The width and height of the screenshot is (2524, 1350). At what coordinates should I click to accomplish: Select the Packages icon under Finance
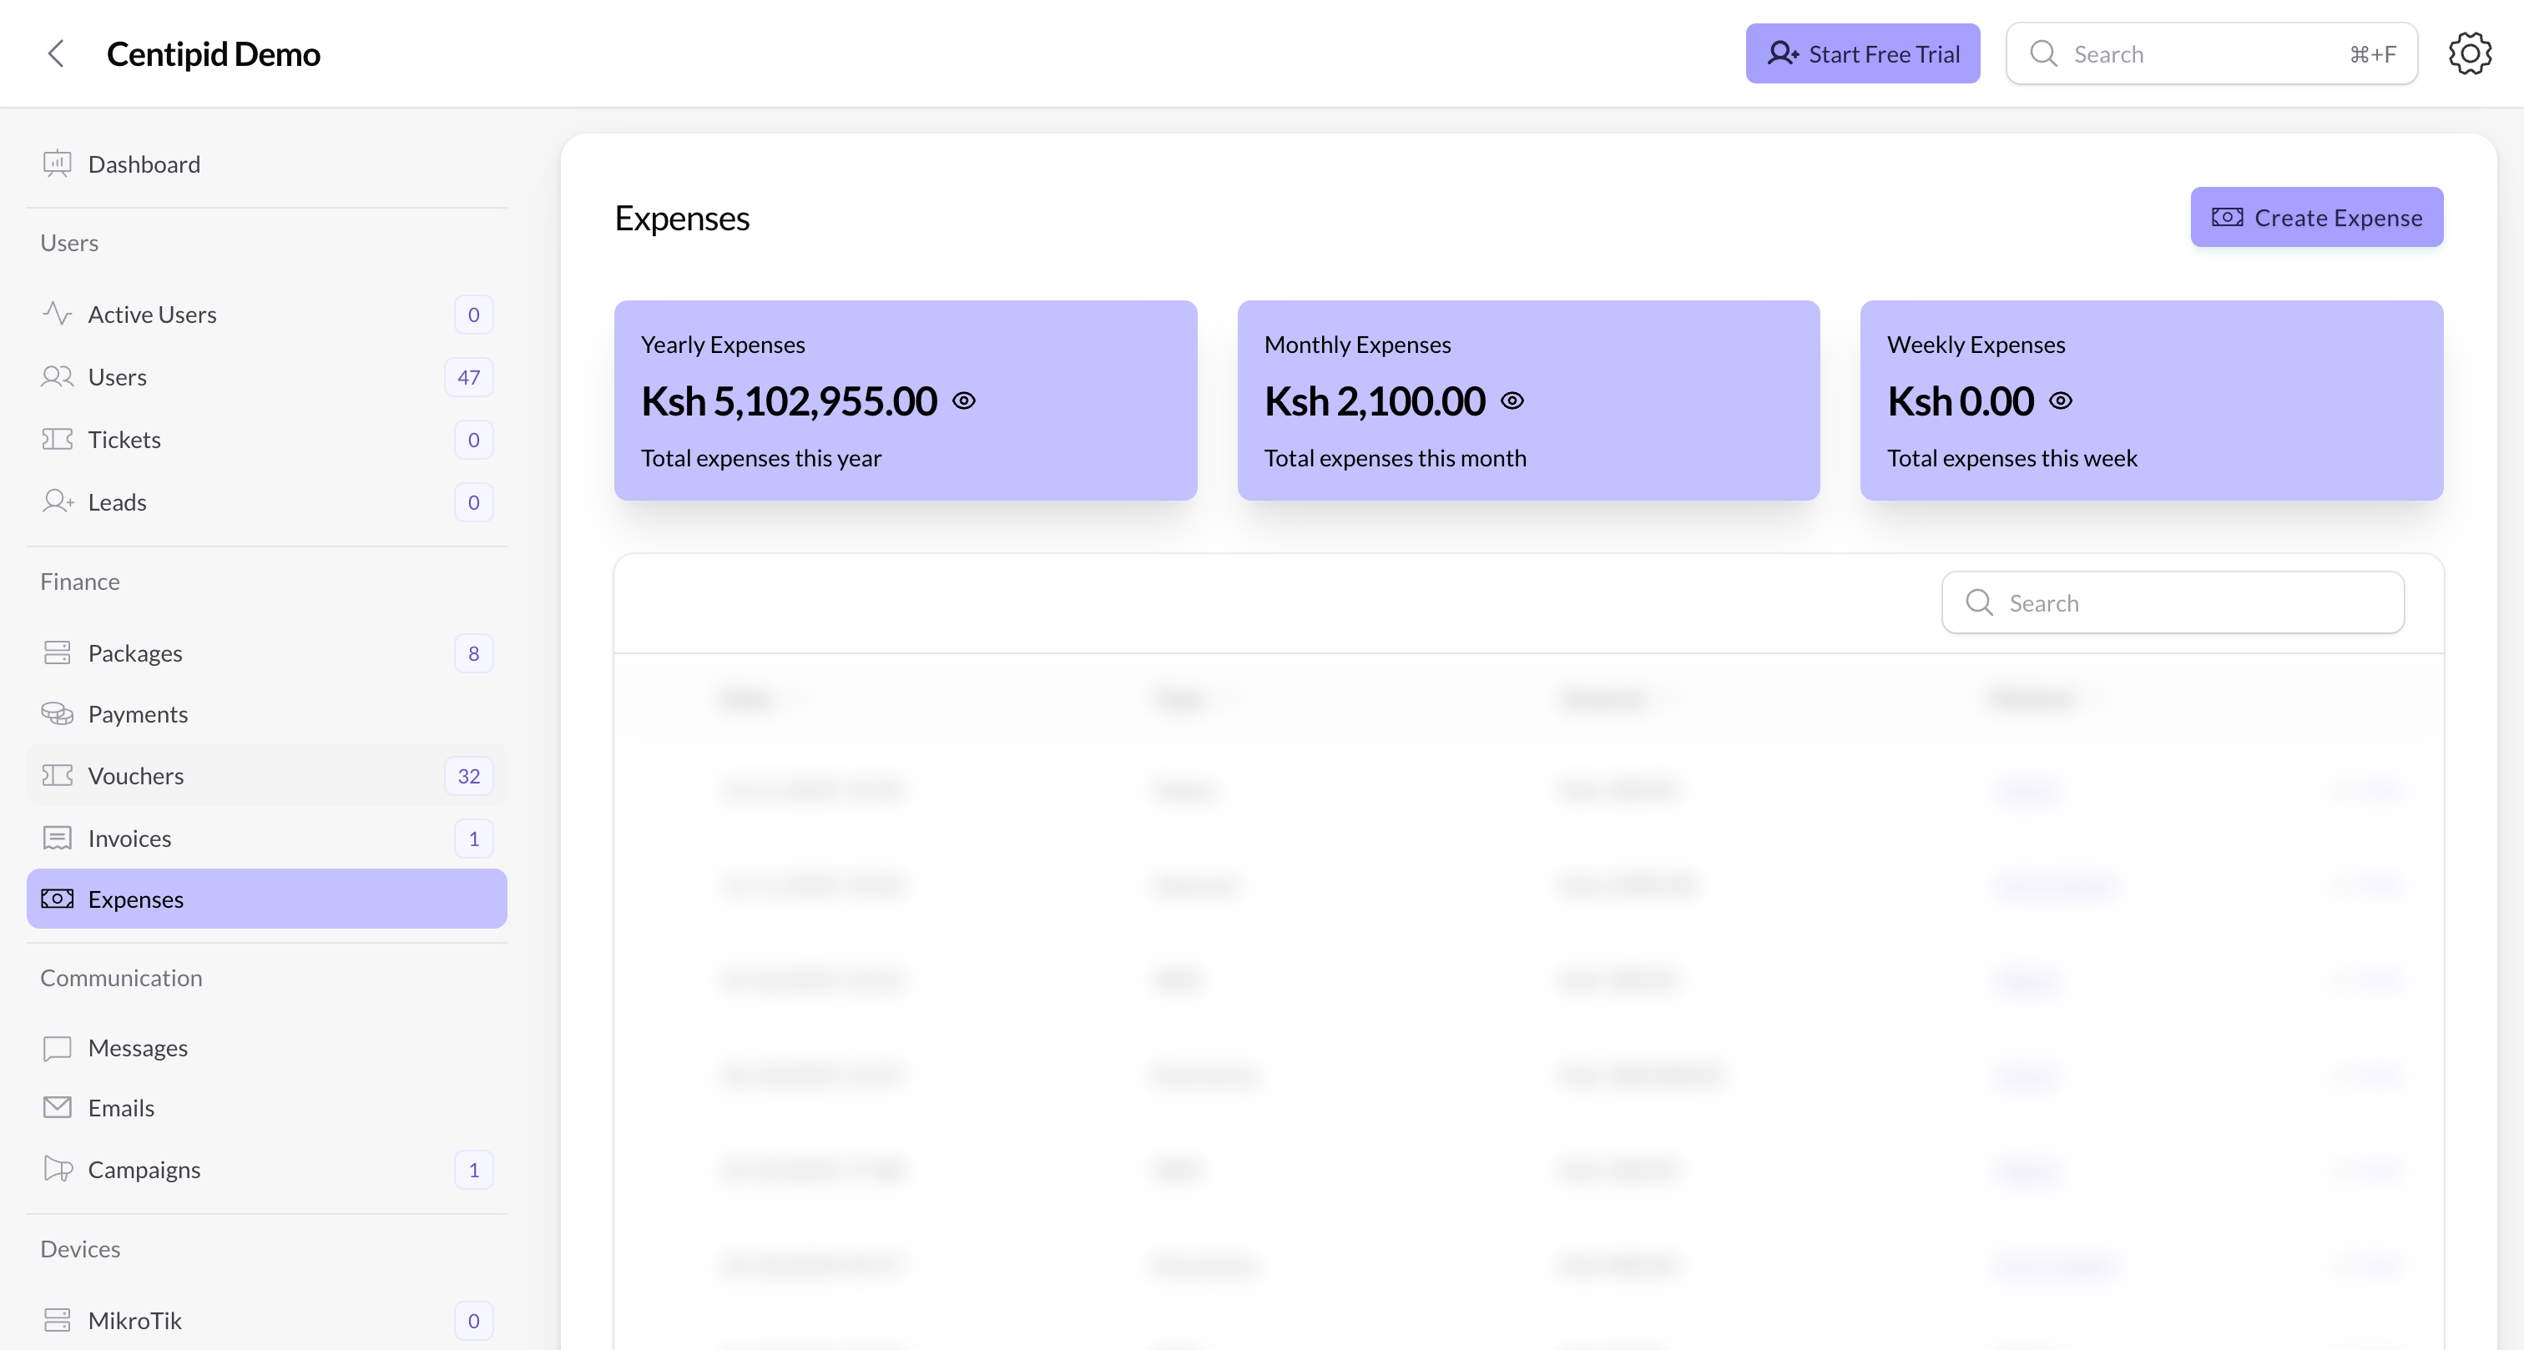(56, 652)
